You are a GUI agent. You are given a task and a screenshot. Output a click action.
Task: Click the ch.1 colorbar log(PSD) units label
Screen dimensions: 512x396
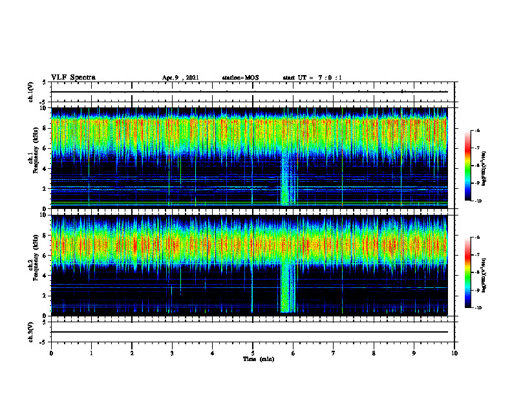pyautogui.click(x=484, y=168)
